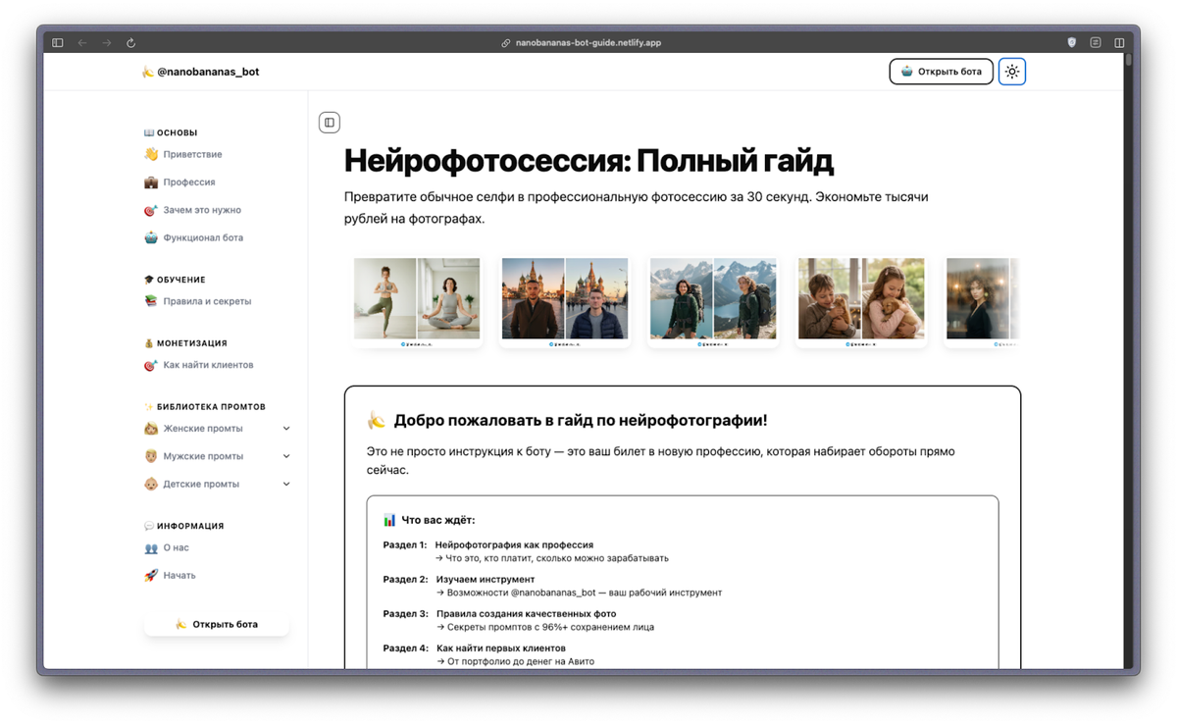Click the «Что вас ждёт:» subheading
Image resolution: width=1177 pixels, height=724 pixels.
point(438,520)
